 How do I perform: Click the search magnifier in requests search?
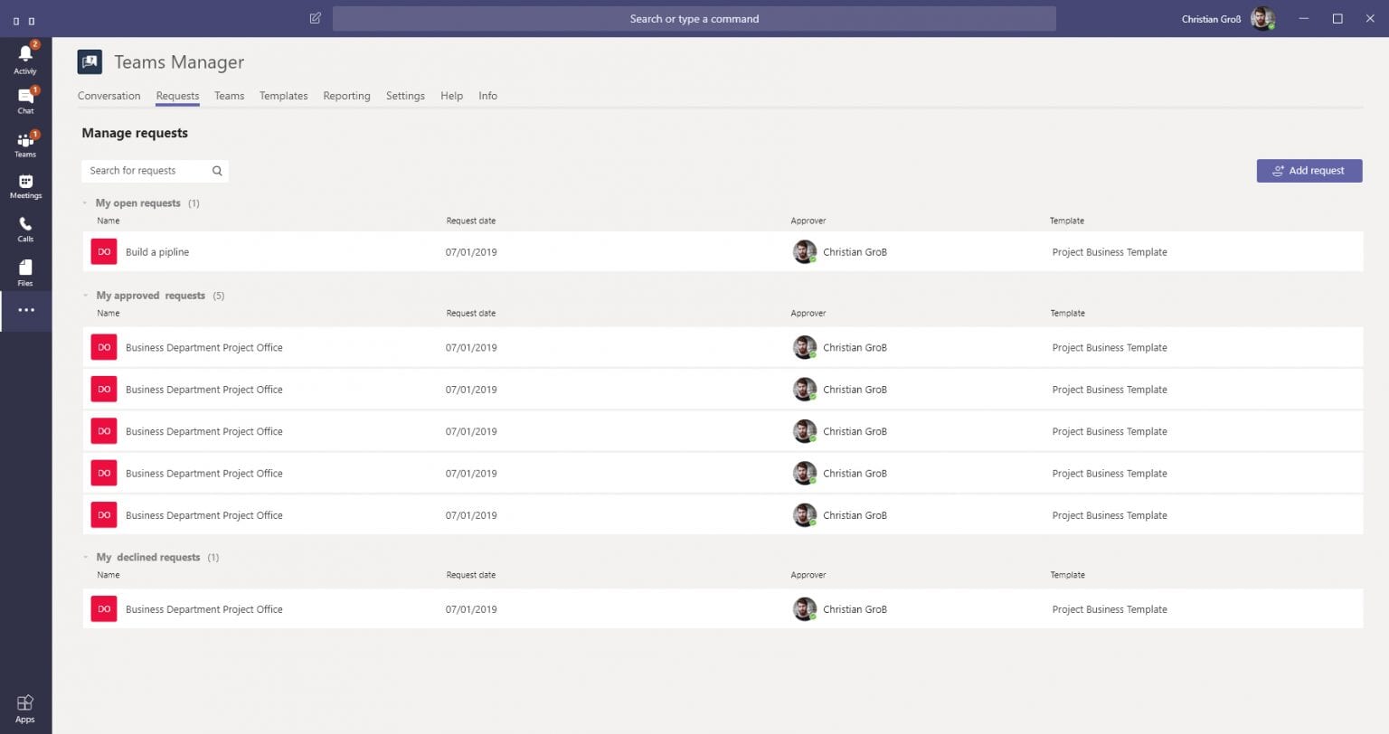pyautogui.click(x=217, y=171)
